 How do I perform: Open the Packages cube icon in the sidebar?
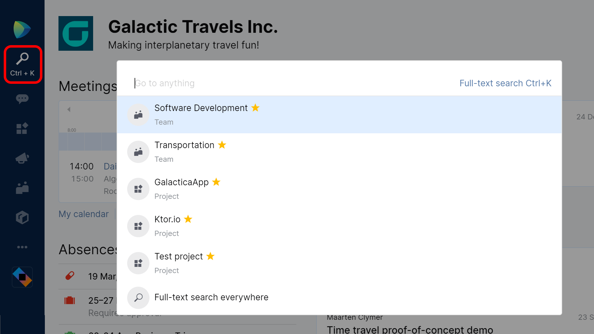click(22, 217)
